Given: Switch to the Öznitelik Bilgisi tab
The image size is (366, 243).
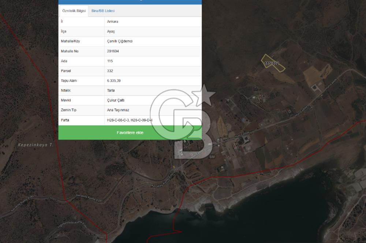Looking at the screenshot, I should 74,11.
